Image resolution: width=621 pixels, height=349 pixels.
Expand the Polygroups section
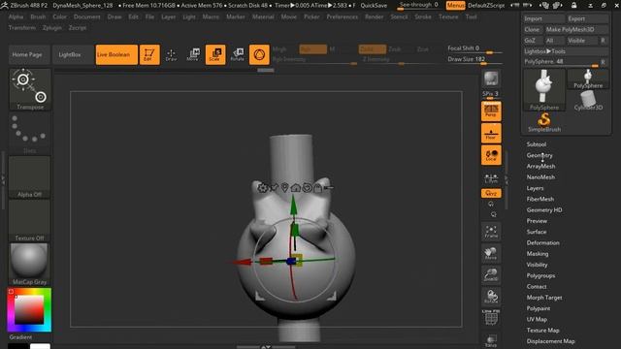[x=540, y=275]
